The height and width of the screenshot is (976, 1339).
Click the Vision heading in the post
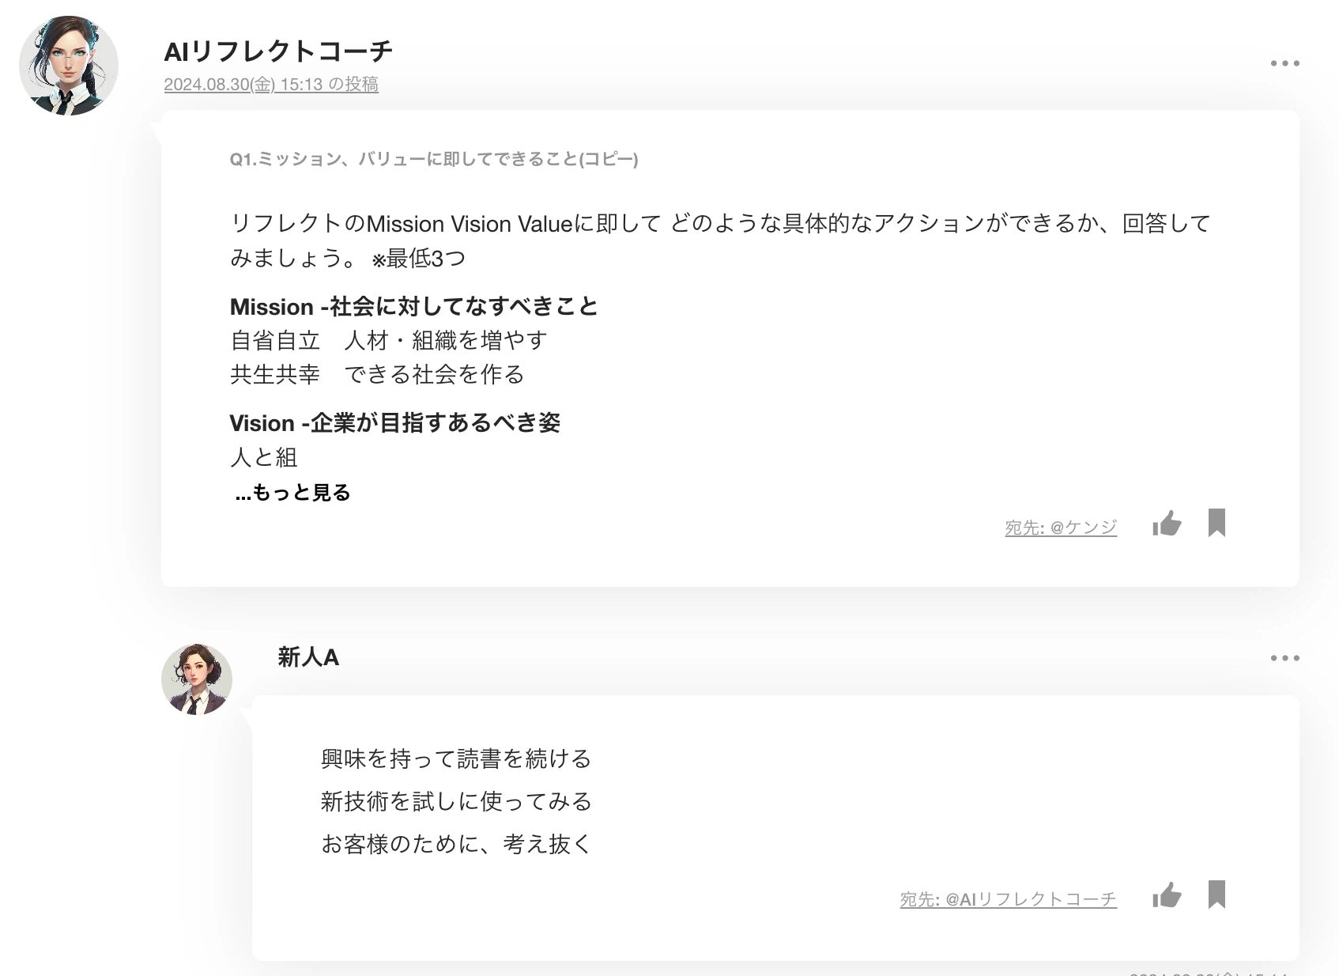pyautogui.click(x=394, y=423)
